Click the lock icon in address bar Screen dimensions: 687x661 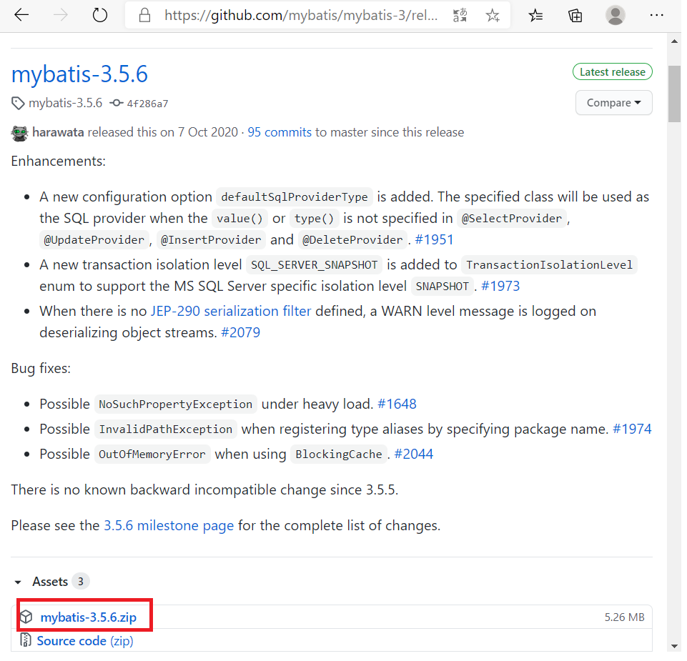[144, 15]
